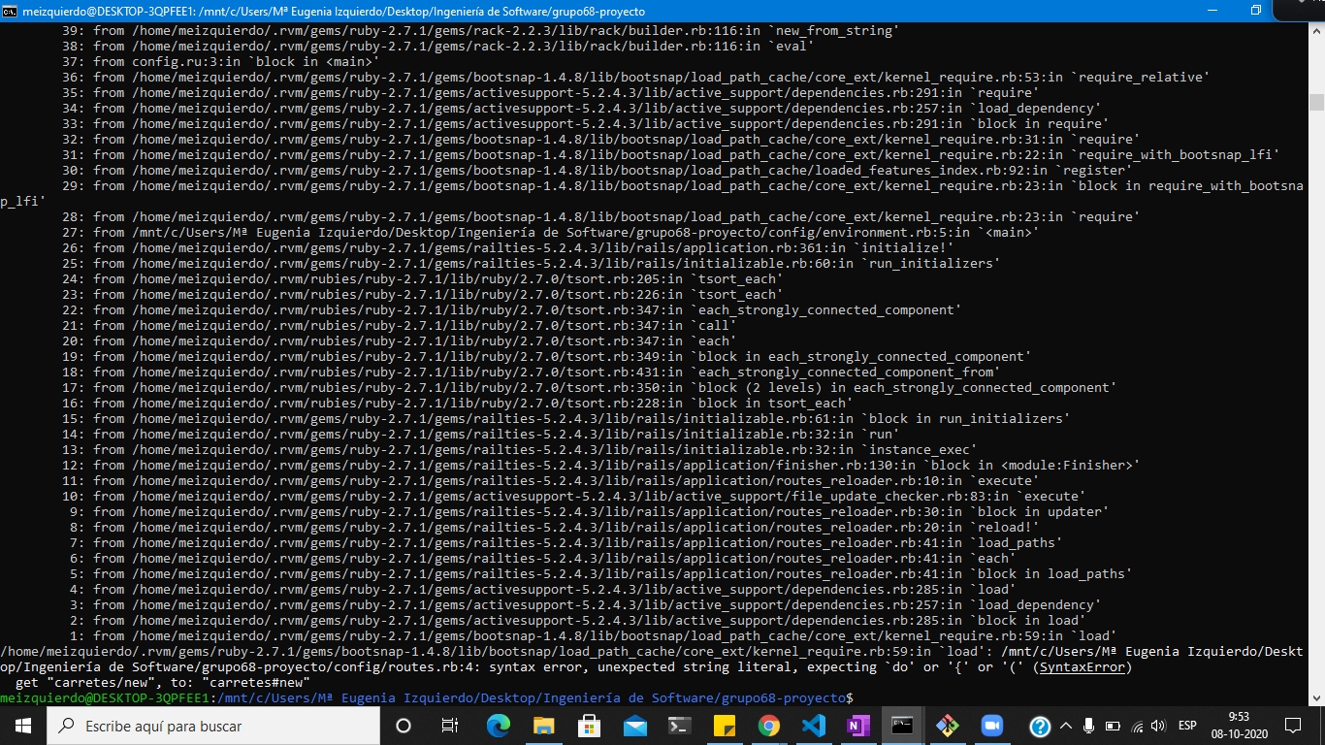Open Google Chrome from the taskbar

coord(768,726)
